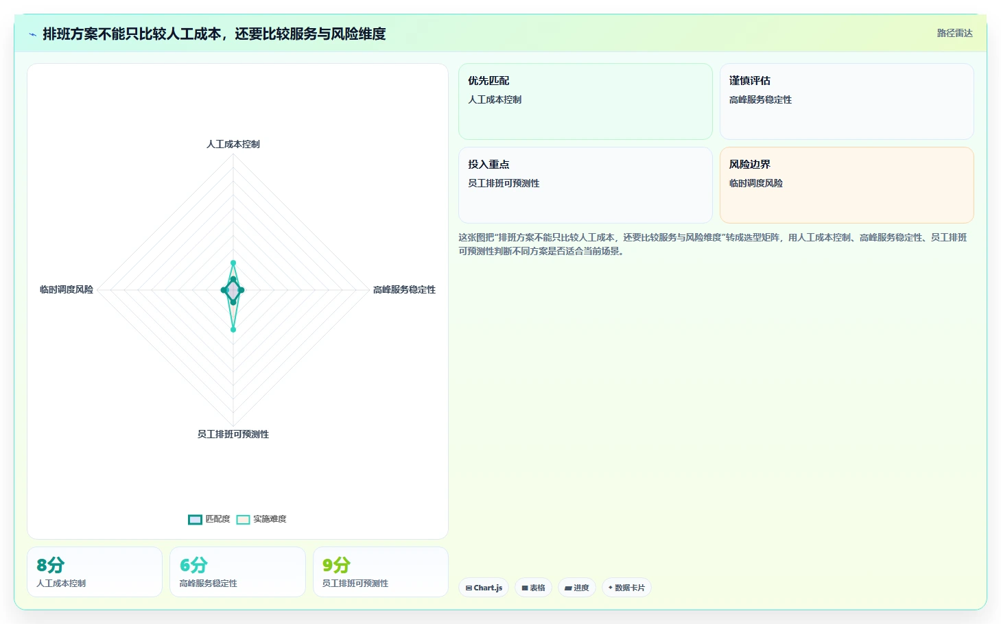Click the Chart.js tag

click(x=484, y=588)
